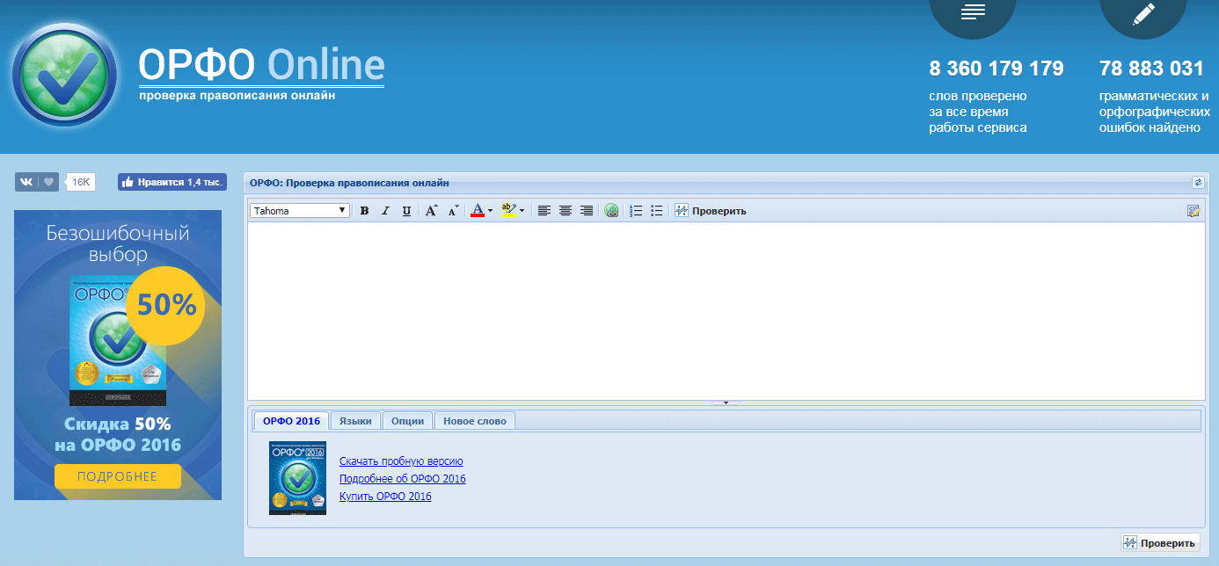This screenshot has width=1219, height=566.
Task: Click the VK like button
Action: pyautogui.click(x=38, y=182)
